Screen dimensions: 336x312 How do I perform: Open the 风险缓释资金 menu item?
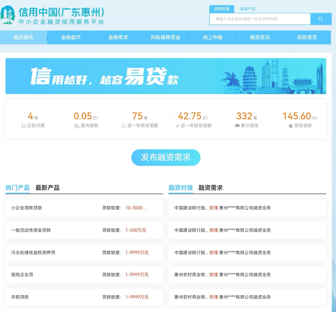click(165, 37)
